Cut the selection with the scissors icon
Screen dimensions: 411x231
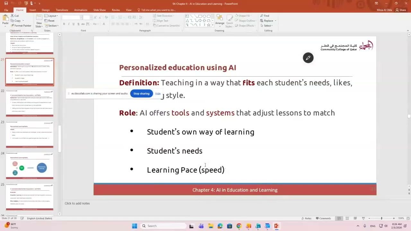15,16
